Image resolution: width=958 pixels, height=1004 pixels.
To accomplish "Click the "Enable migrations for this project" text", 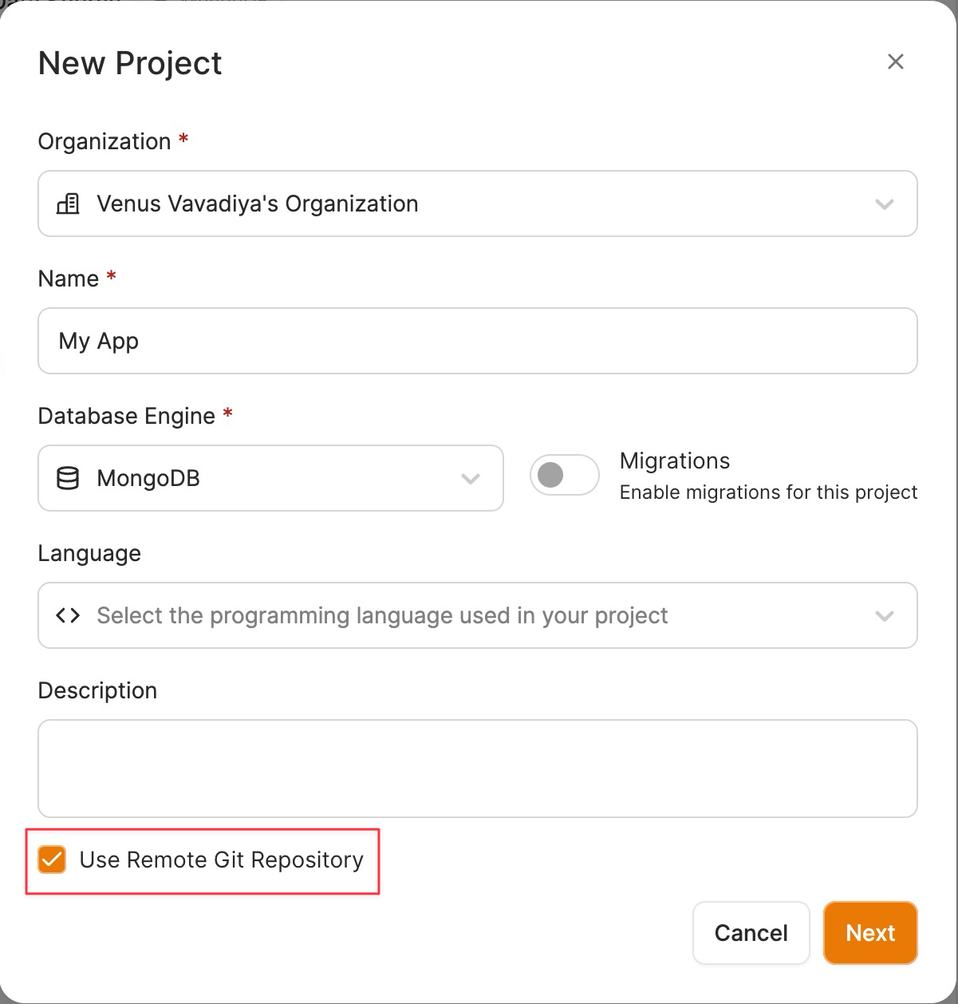I will pyautogui.click(x=768, y=492).
